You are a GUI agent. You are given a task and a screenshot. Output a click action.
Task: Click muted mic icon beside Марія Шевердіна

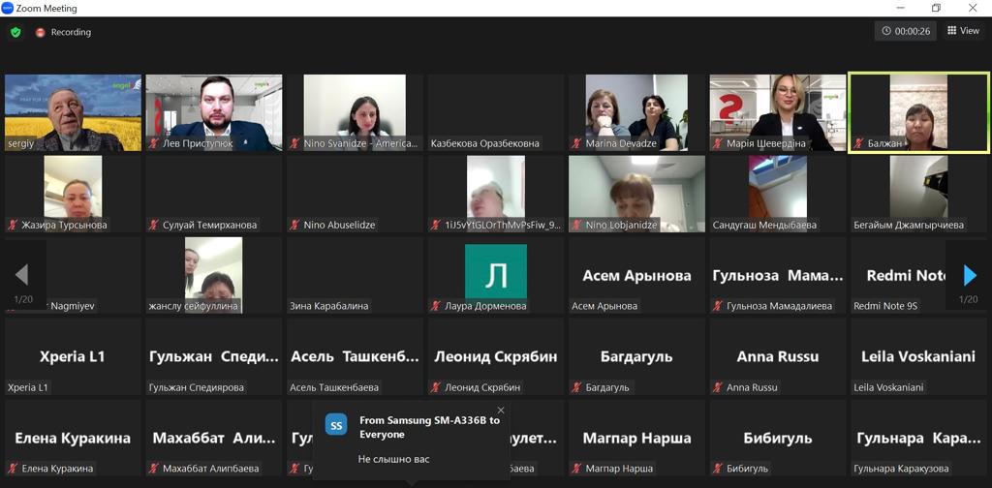tap(718, 143)
